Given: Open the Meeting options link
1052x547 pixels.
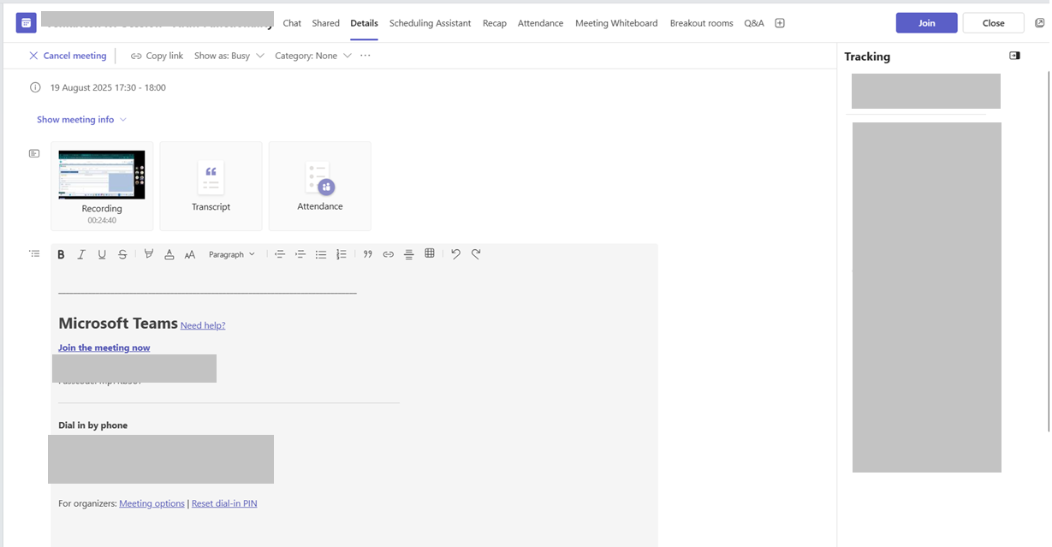Looking at the screenshot, I should (x=152, y=503).
